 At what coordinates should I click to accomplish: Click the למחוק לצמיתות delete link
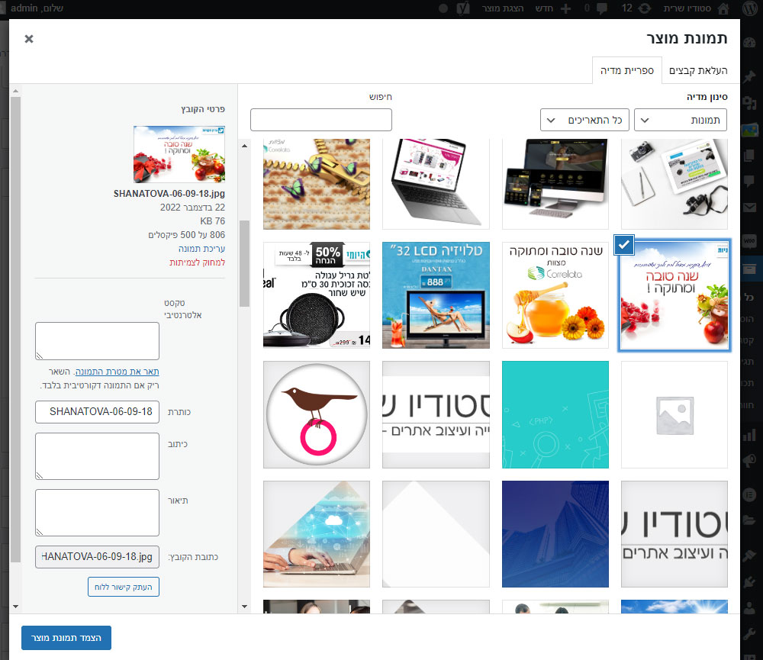[197, 262]
